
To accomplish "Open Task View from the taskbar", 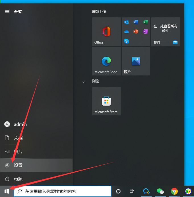I will coord(132,191).
